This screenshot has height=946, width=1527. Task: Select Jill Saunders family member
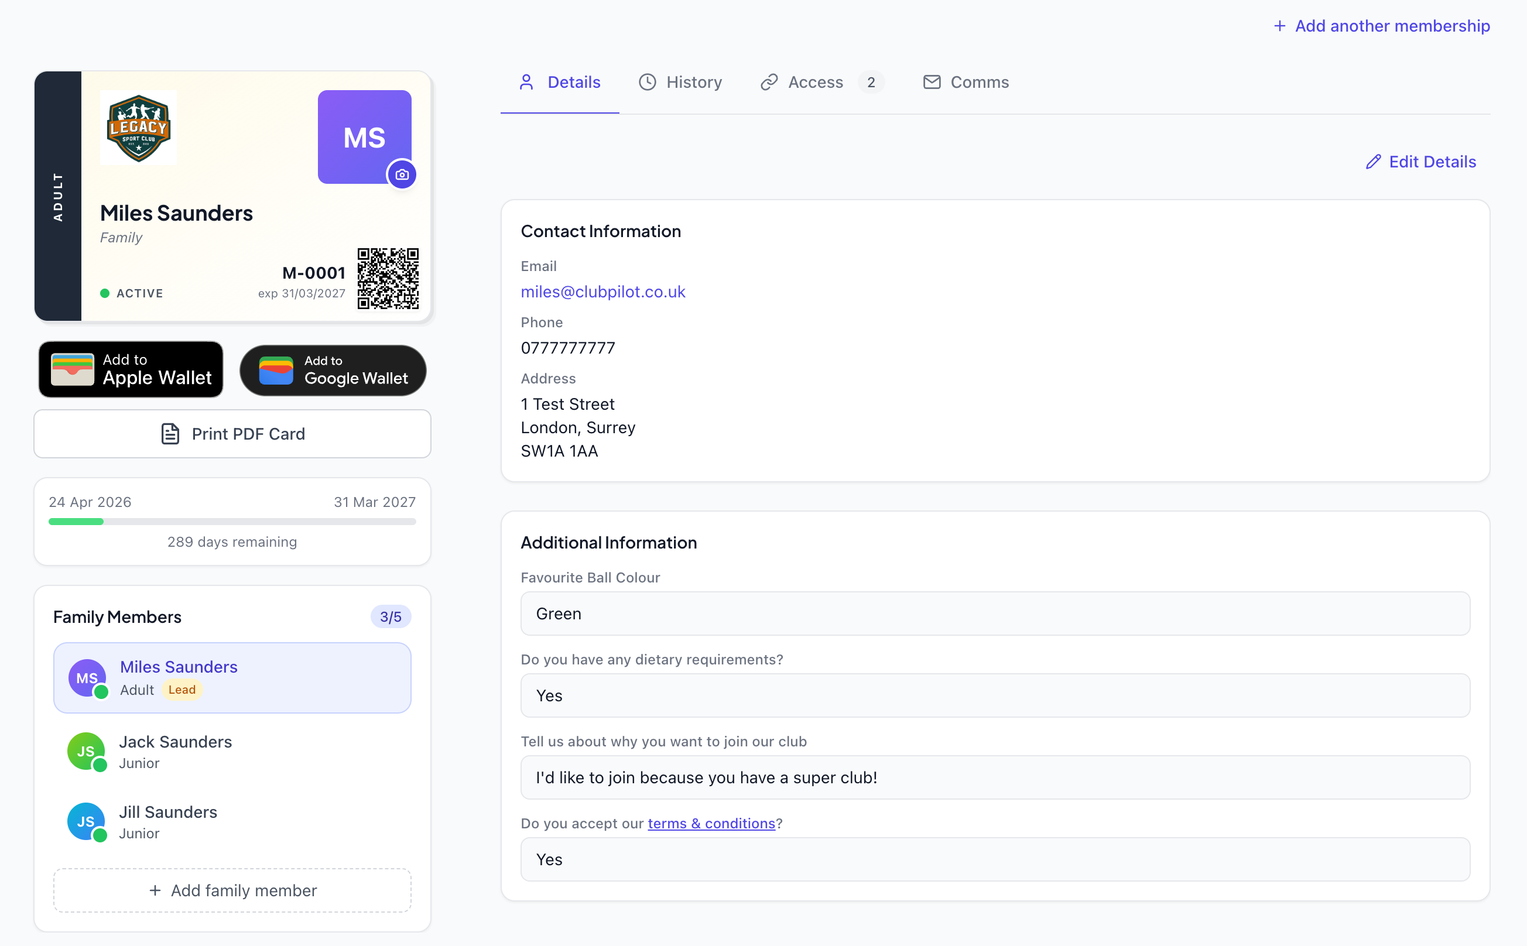(x=232, y=821)
